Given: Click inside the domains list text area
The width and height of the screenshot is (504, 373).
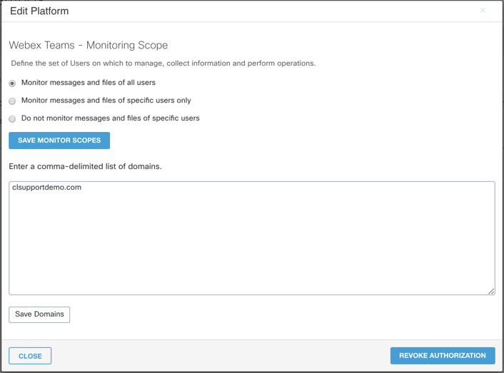Looking at the screenshot, I should (252, 238).
